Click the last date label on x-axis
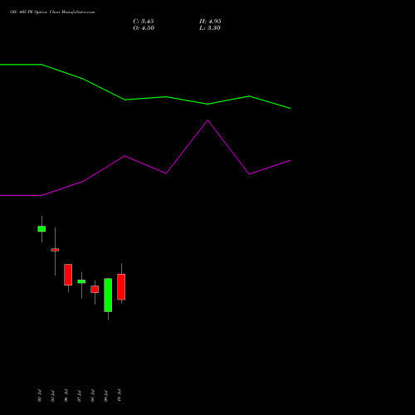The width and height of the screenshot is (415, 415). (x=119, y=395)
